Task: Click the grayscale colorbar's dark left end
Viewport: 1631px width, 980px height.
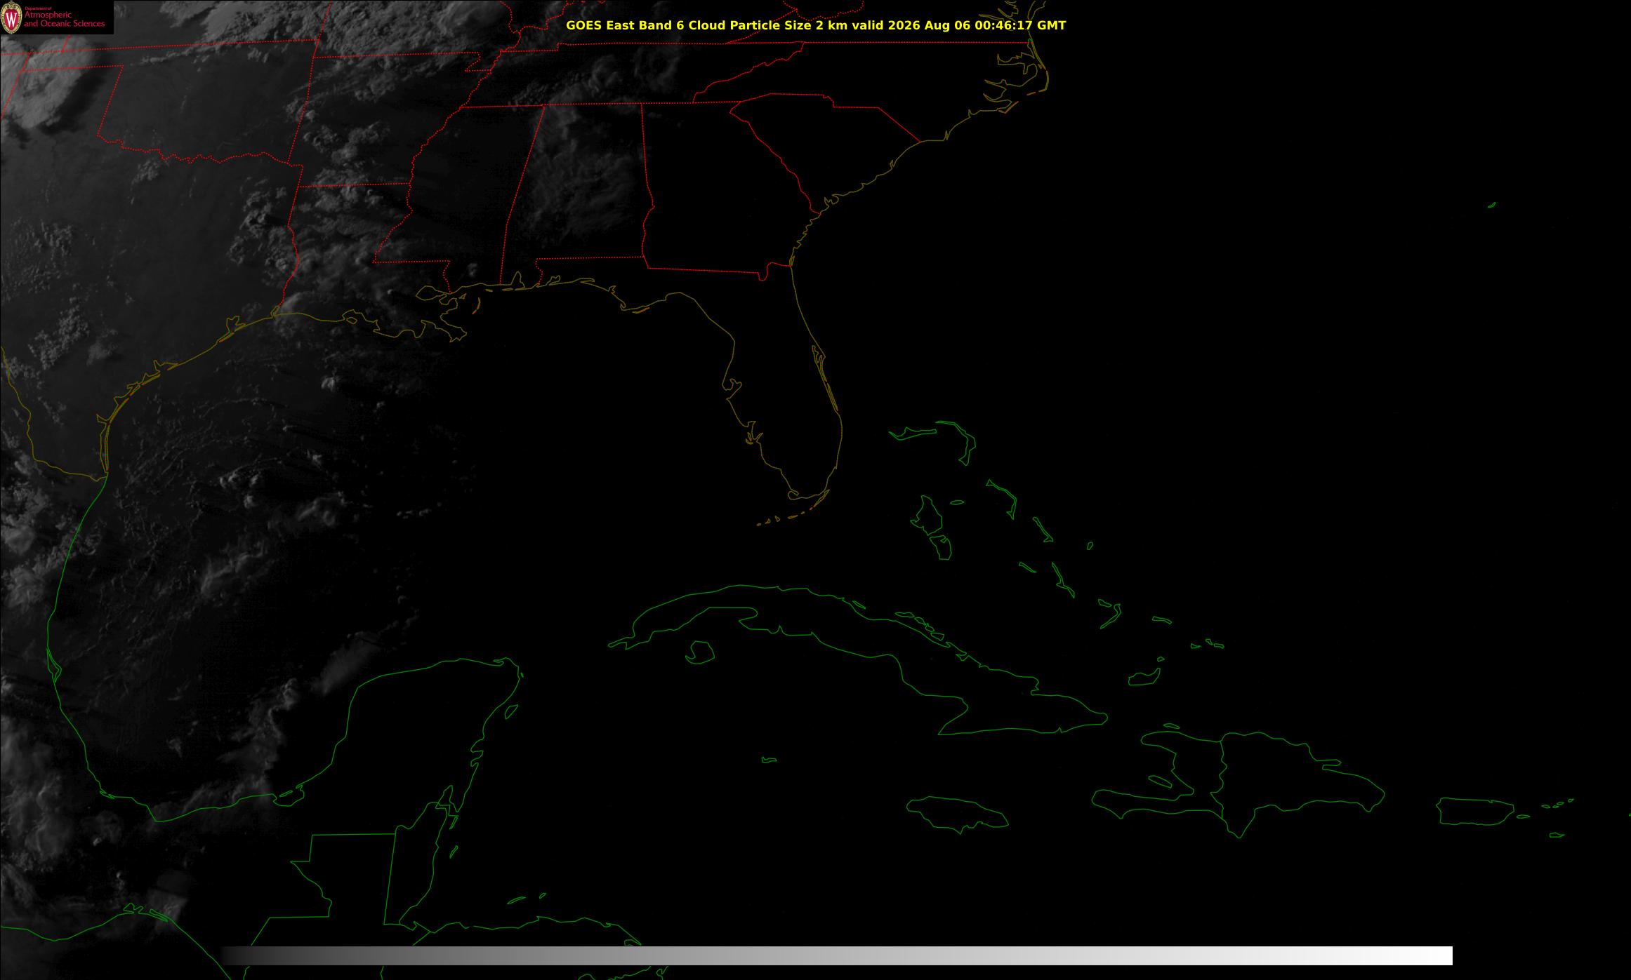Action: pyautogui.click(x=242, y=955)
